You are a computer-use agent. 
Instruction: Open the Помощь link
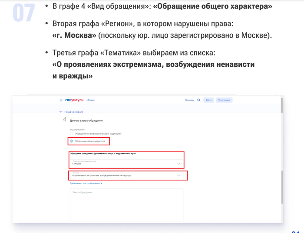coord(189,100)
